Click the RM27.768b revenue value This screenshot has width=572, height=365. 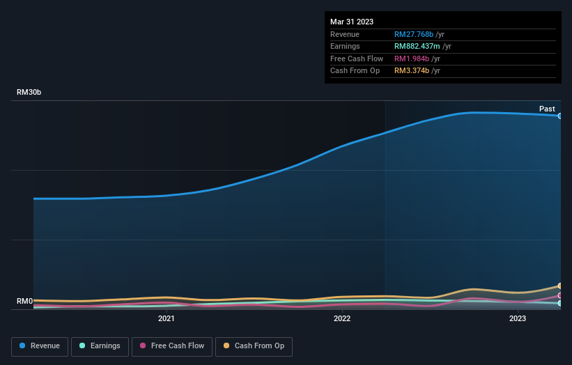[414, 34]
